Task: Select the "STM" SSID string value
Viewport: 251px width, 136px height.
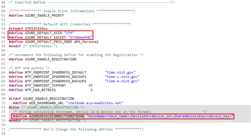Action: [x=69, y=33]
